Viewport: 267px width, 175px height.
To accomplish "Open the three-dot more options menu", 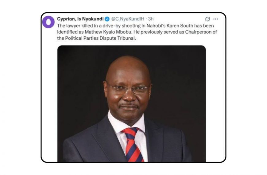I will point(215,19).
